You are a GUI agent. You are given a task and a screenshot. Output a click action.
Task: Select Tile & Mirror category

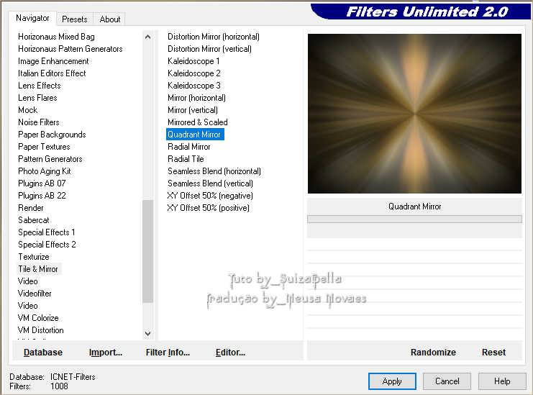38,269
